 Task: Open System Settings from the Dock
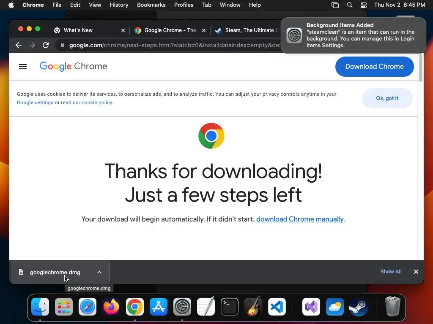182,307
